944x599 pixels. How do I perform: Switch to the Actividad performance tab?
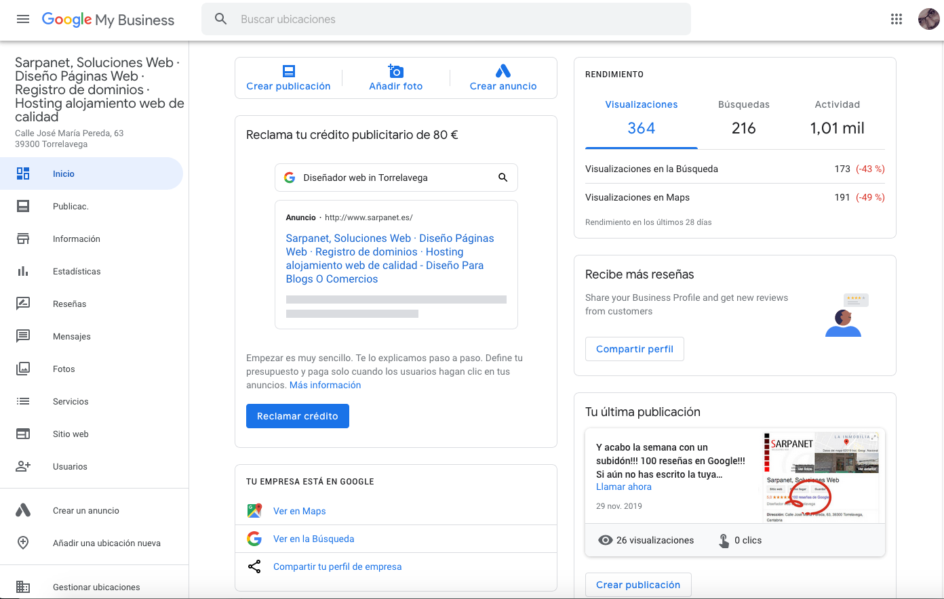838,117
